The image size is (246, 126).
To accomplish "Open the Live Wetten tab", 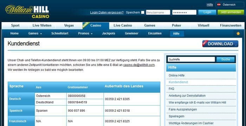I will [x=42, y=26].
